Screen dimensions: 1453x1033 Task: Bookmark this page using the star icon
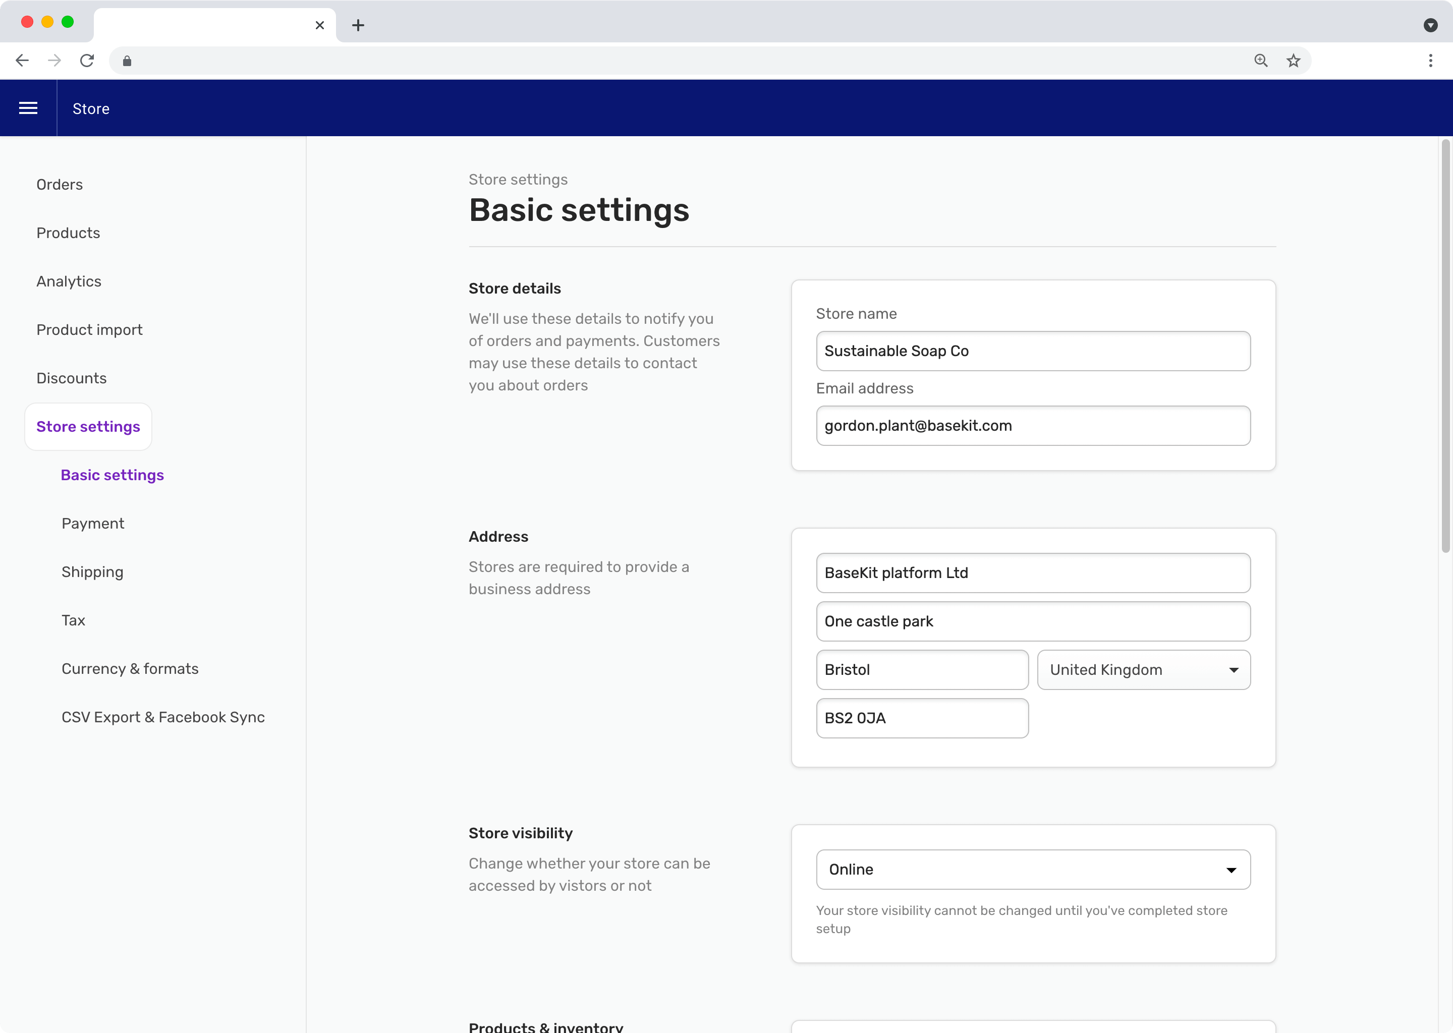(x=1295, y=61)
